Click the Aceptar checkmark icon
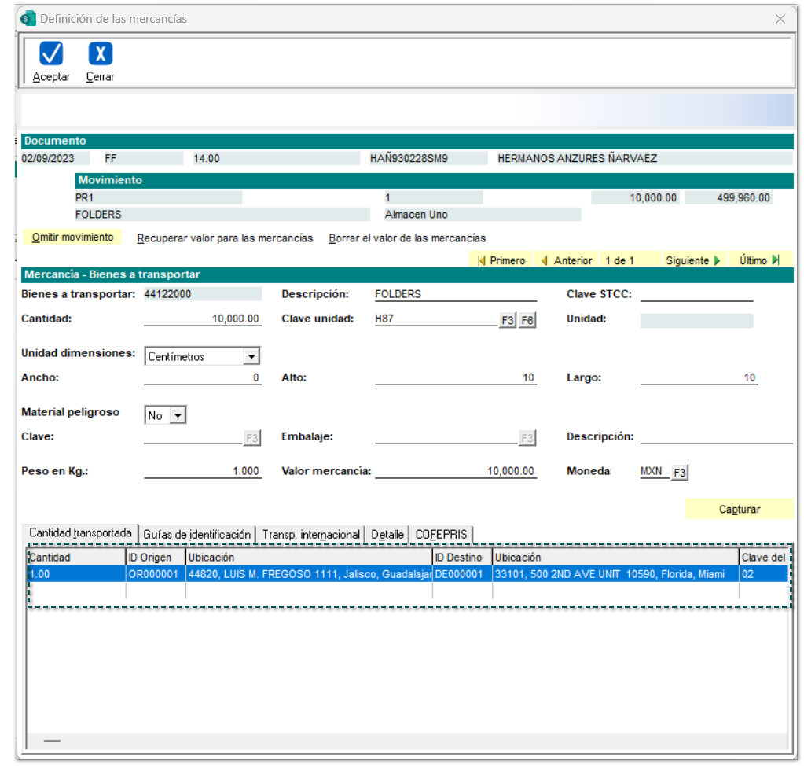This screenshot has height=766, width=804. click(x=51, y=54)
